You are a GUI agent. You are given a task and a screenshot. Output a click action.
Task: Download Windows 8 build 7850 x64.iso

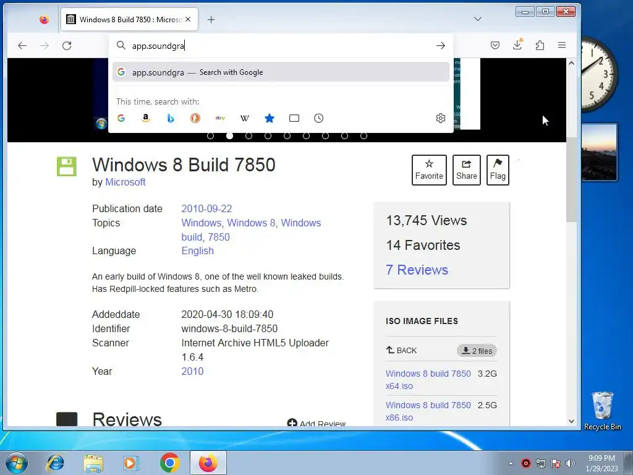pos(428,380)
